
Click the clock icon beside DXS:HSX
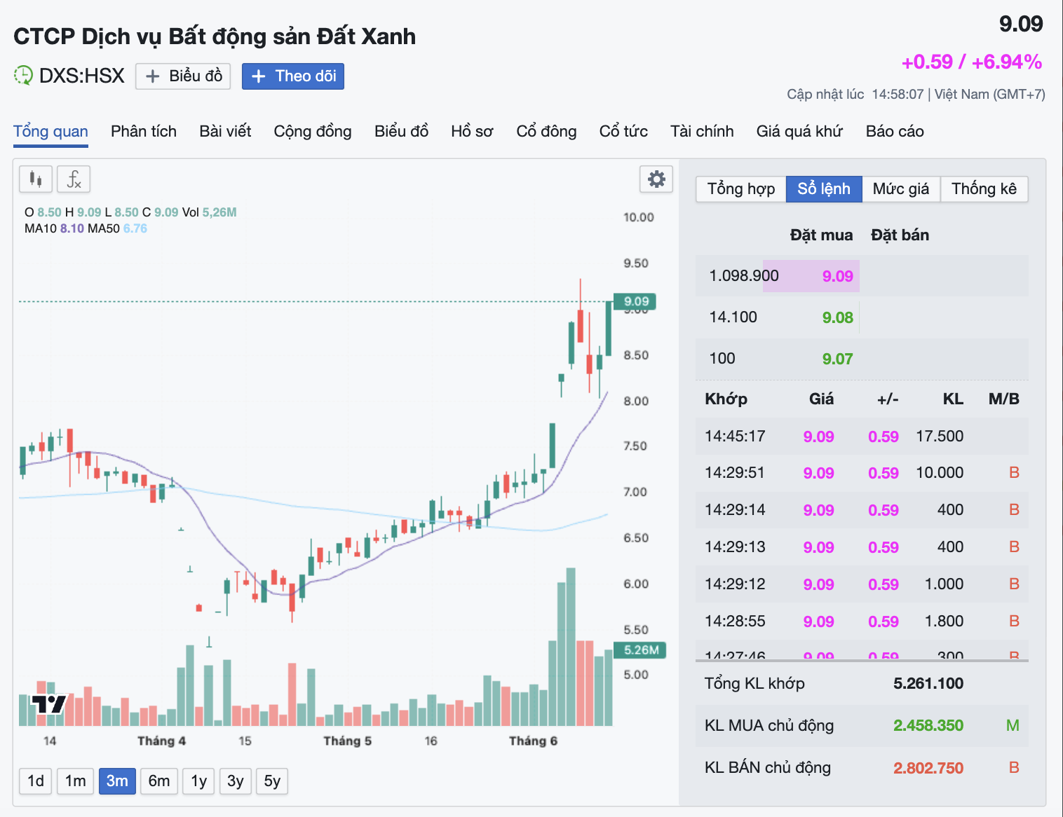tap(23, 76)
